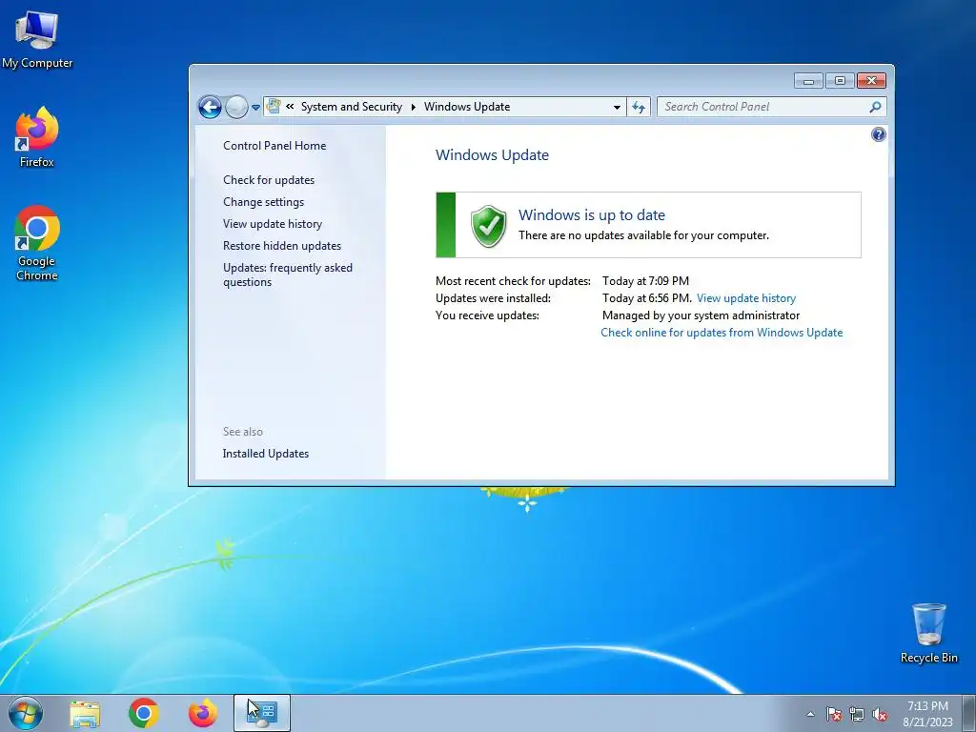Click Restore hidden updates
The image size is (976, 732).
click(x=282, y=246)
